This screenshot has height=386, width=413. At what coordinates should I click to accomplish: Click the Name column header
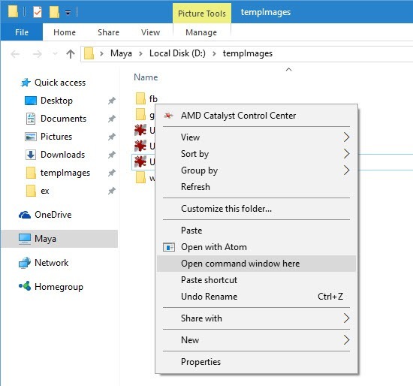tap(146, 77)
